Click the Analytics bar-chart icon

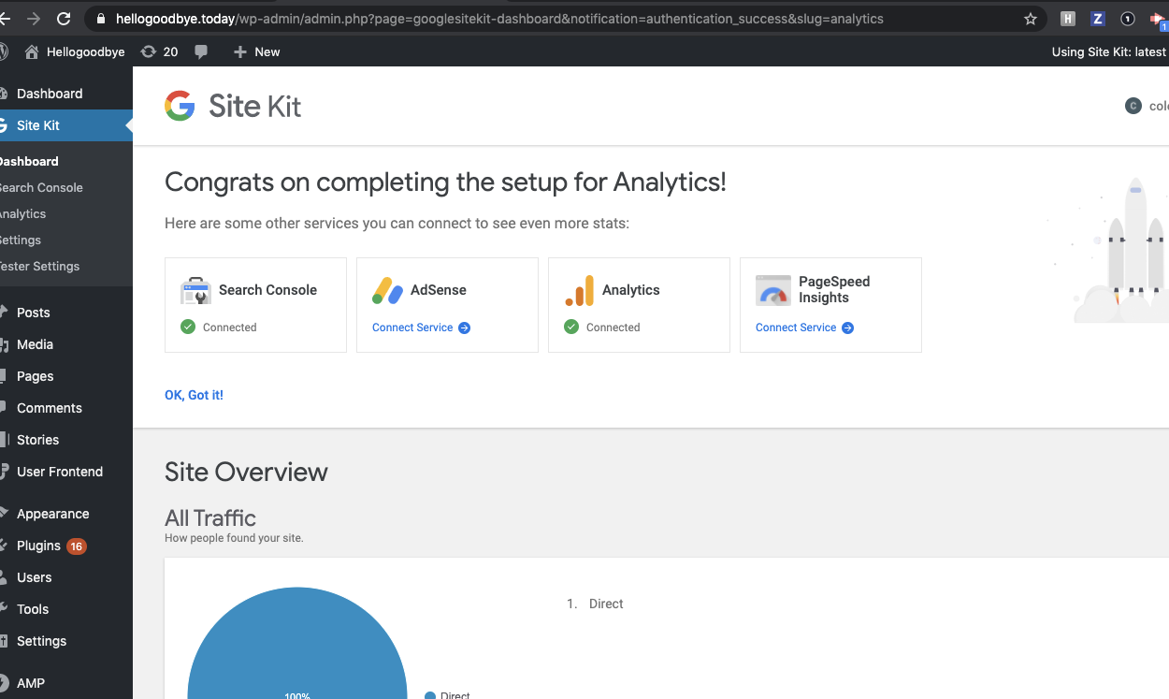[x=579, y=290]
